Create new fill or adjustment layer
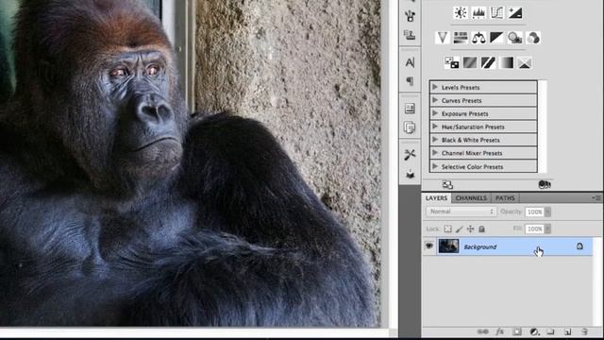 pyautogui.click(x=534, y=331)
